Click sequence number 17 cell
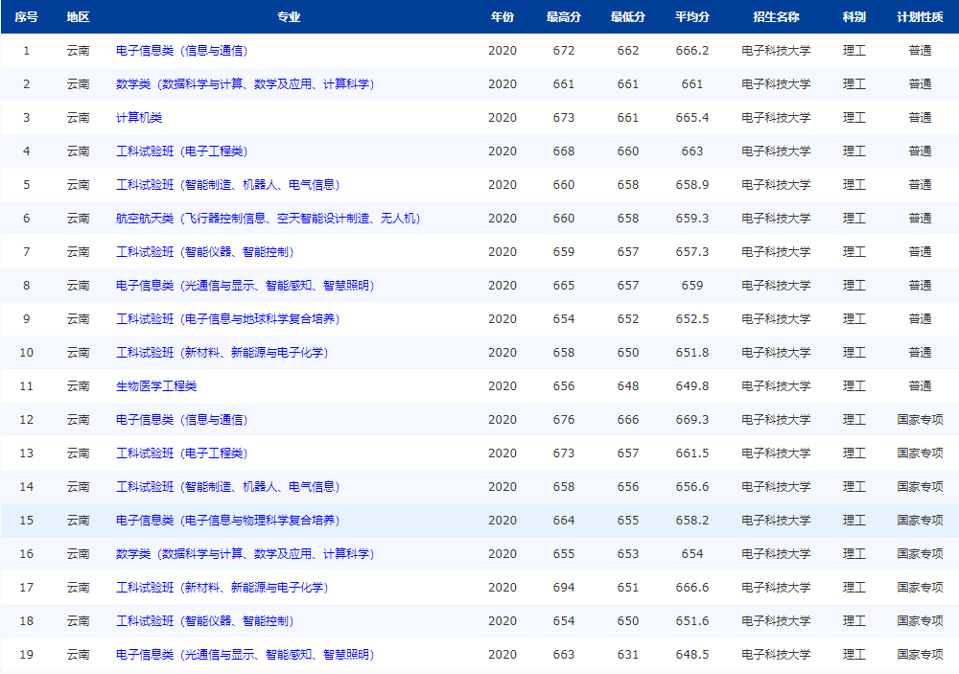 point(26,588)
